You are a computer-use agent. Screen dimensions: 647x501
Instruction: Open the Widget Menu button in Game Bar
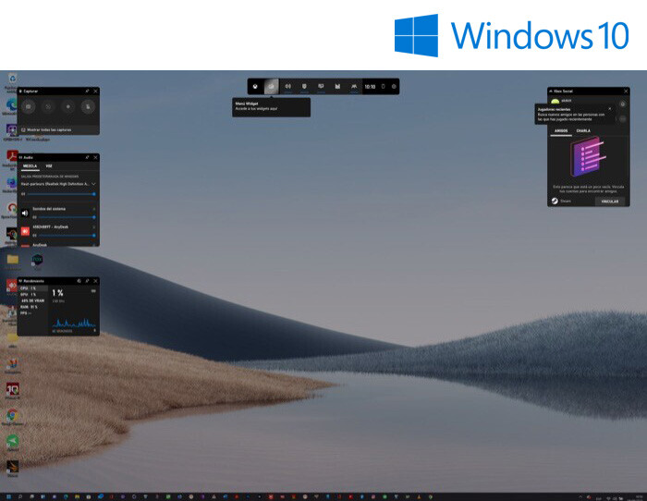click(271, 87)
